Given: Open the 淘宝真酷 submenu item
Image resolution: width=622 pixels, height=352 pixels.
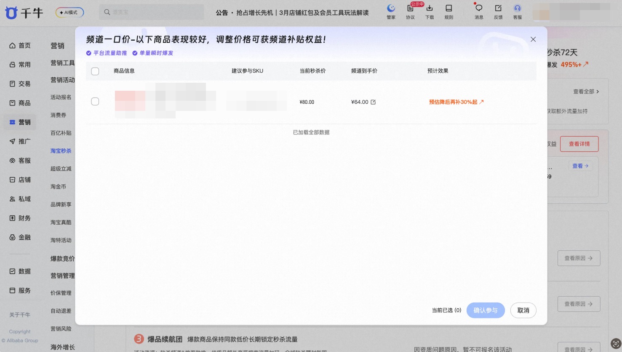Looking at the screenshot, I should point(61,222).
